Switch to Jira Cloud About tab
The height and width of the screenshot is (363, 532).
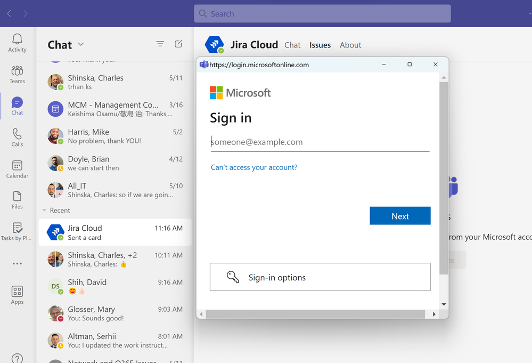[350, 45]
